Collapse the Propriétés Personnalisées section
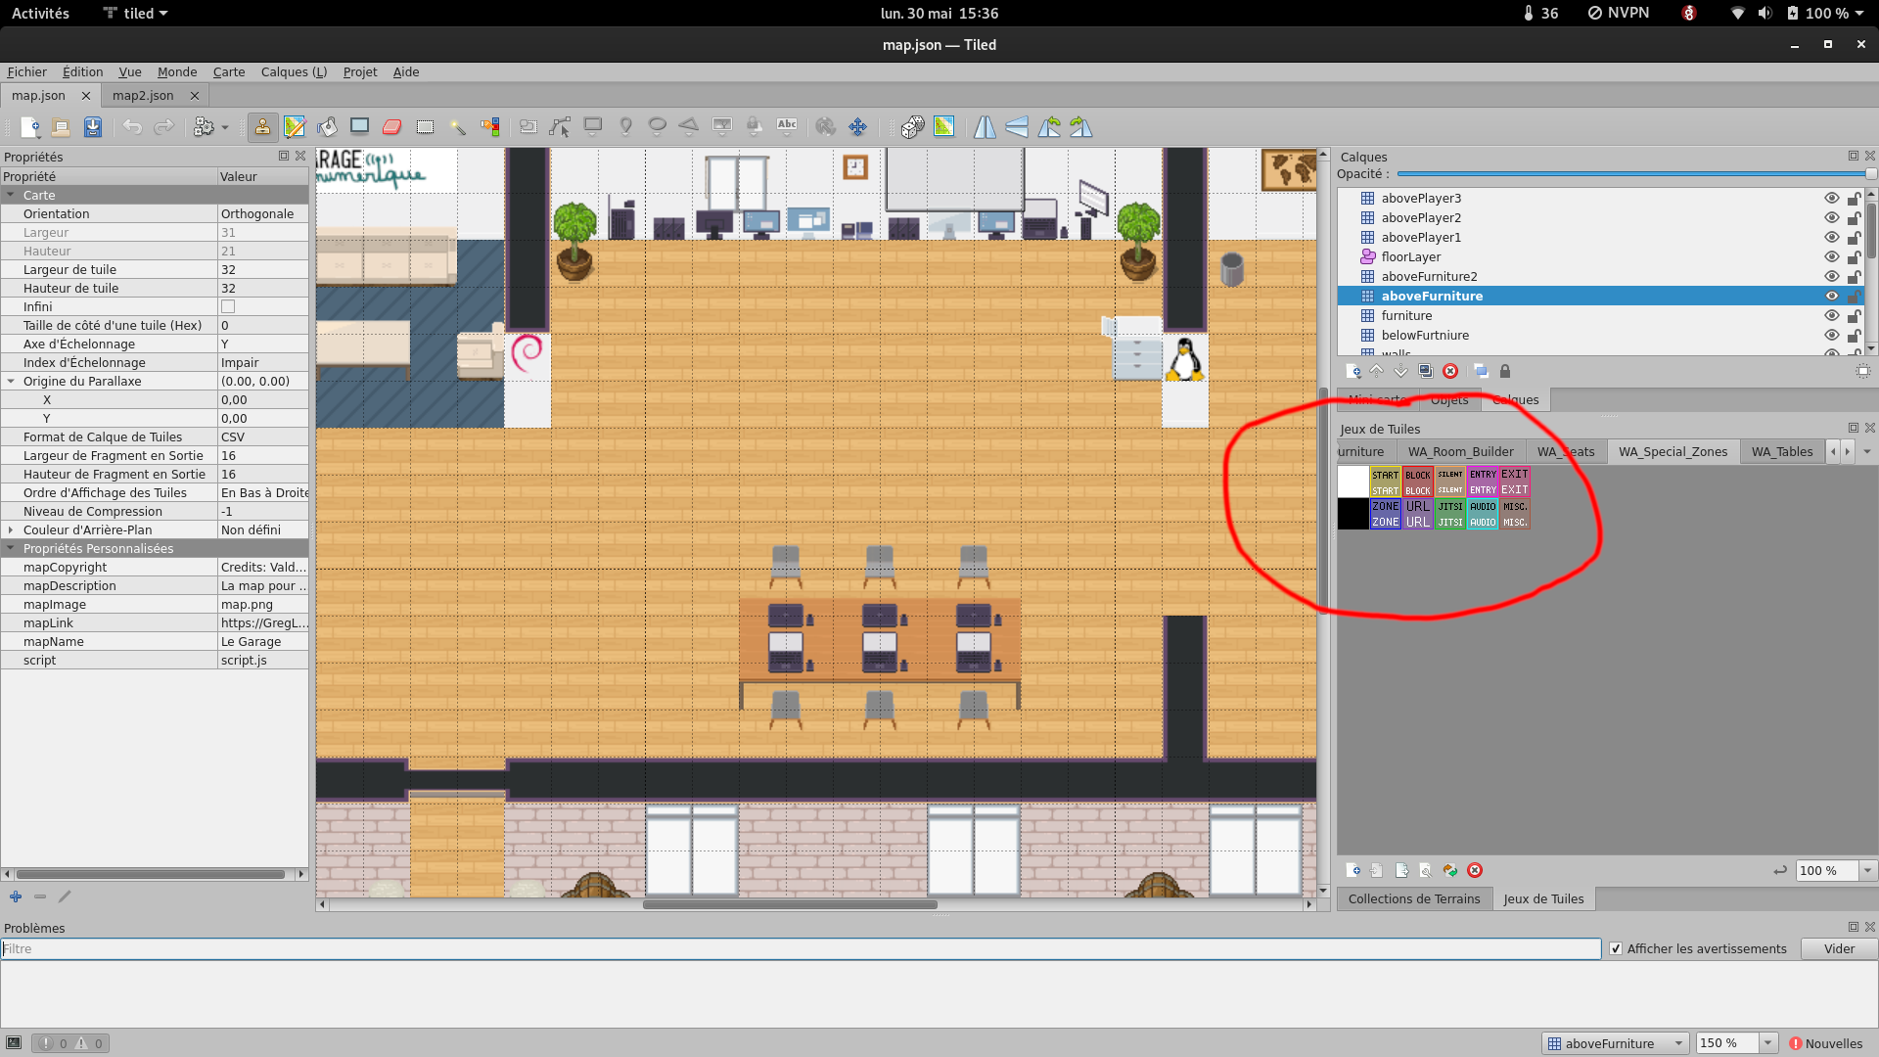The image size is (1879, 1057). point(11,548)
